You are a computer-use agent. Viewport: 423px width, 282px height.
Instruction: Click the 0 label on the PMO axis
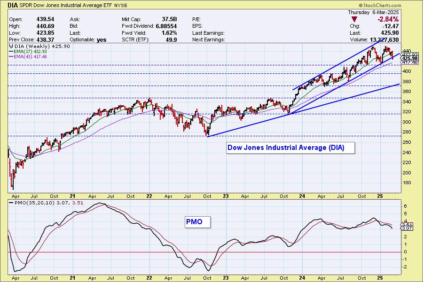(x=406, y=252)
